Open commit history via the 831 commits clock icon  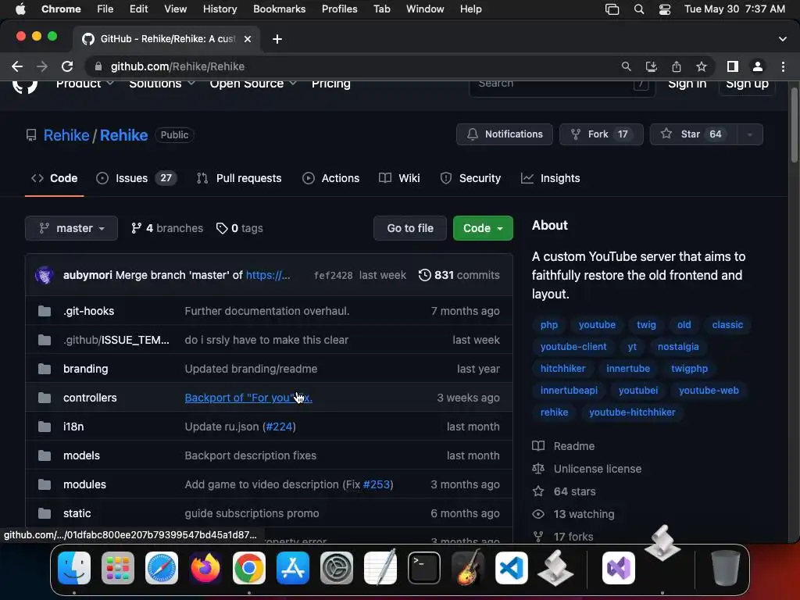coord(424,275)
